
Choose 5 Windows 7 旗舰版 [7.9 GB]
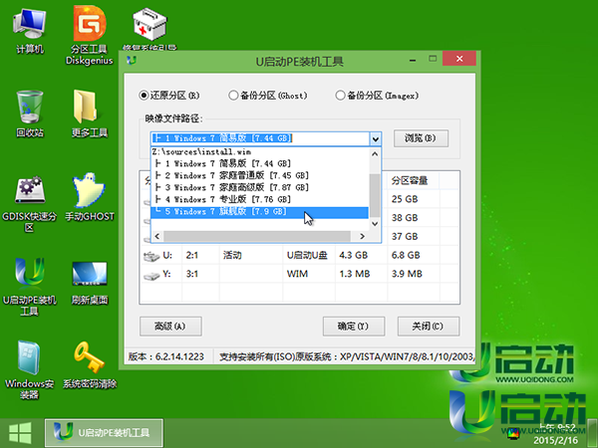pyautogui.click(x=260, y=212)
